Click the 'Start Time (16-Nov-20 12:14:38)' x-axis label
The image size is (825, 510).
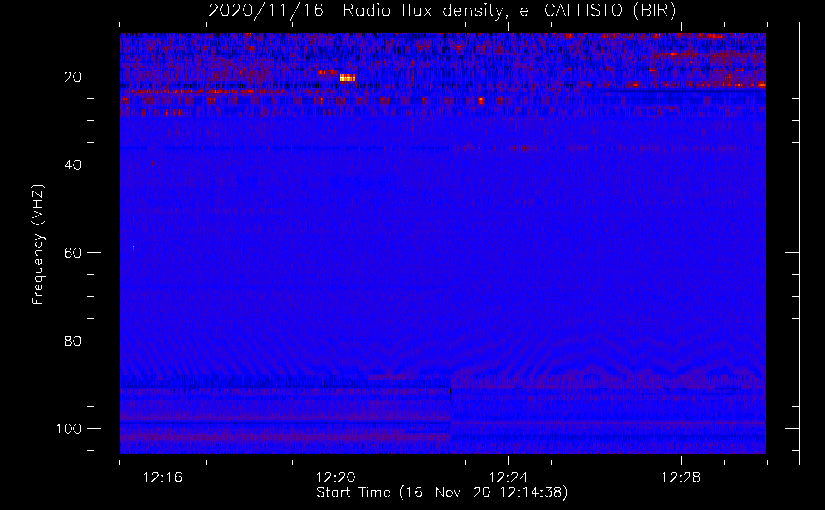coord(442,493)
